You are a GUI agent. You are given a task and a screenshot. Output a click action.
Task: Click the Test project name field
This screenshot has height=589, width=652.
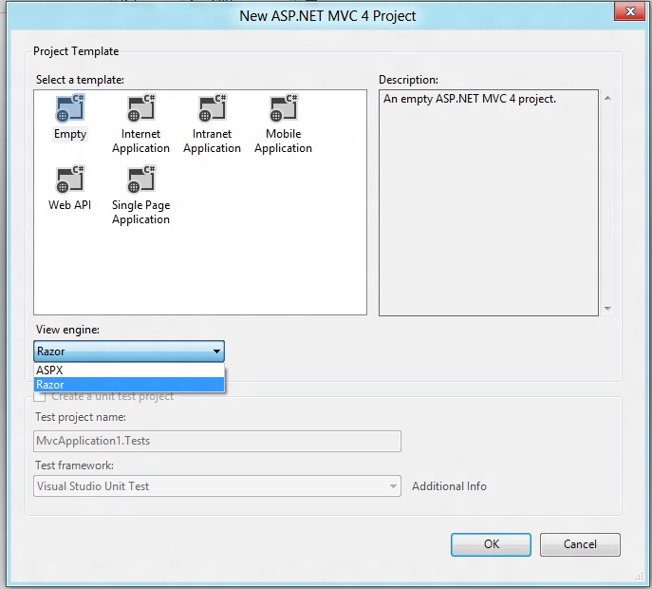(x=217, y=441)
